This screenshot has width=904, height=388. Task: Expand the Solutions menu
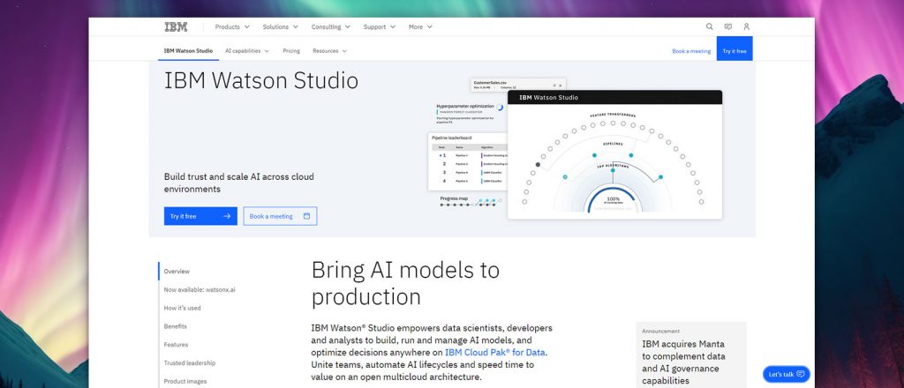[x=280, y=26]
